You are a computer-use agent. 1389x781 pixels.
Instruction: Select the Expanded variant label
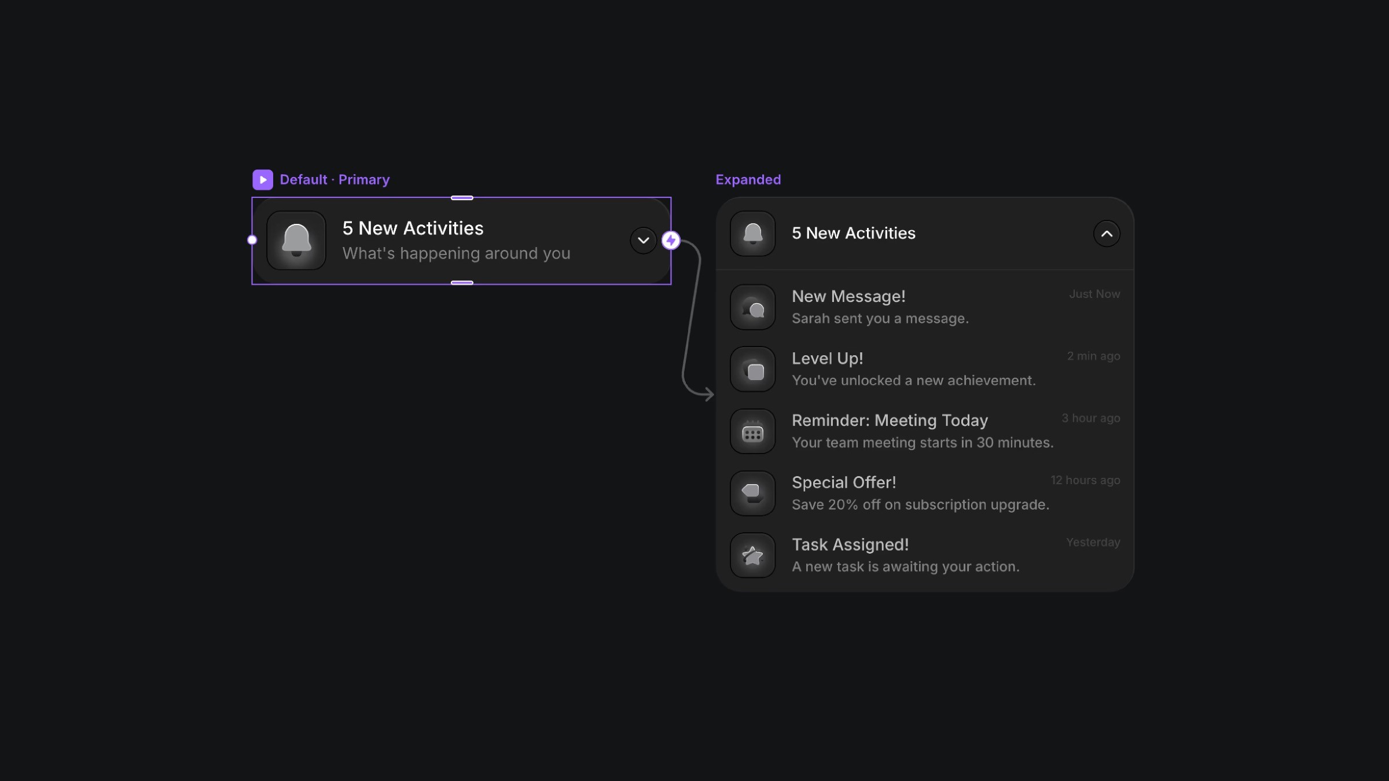748,179
